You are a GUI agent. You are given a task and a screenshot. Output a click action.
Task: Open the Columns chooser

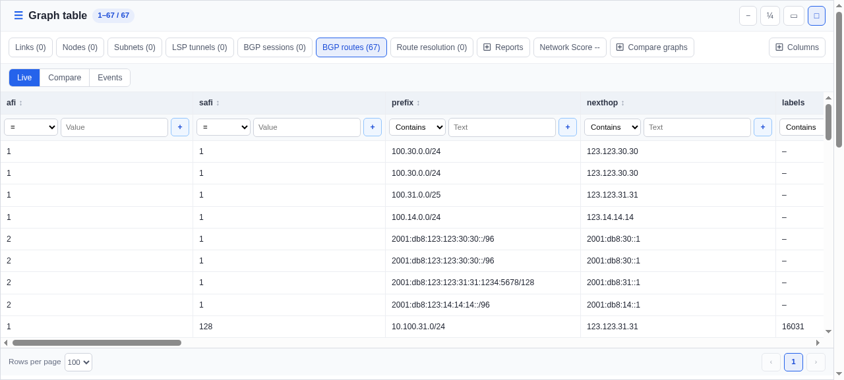click(x=797, y=47)
